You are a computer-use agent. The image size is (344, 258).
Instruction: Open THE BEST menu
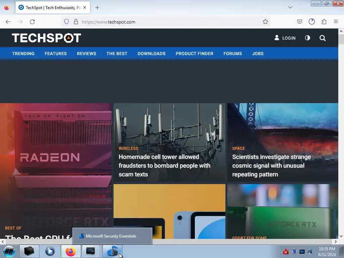[x=117, y=53]
